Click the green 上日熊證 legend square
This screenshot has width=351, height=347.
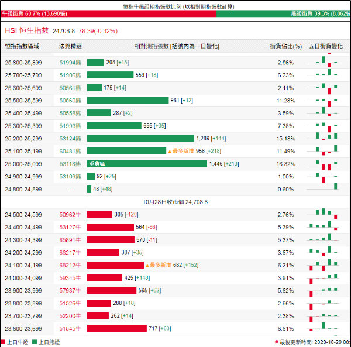[35, 342]
